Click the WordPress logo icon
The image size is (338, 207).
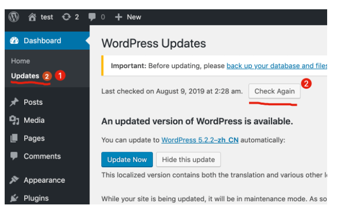(x=14, y=17)
